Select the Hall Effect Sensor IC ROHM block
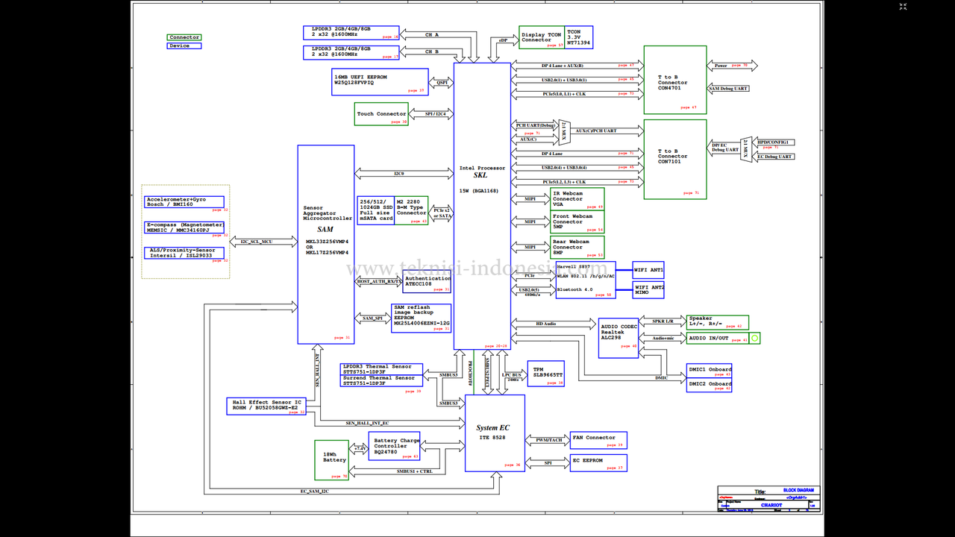The height and width of the screenshot is (537, 955). tap(266, 406)
